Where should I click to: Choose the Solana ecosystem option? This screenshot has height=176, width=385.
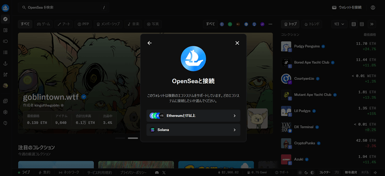193,130
